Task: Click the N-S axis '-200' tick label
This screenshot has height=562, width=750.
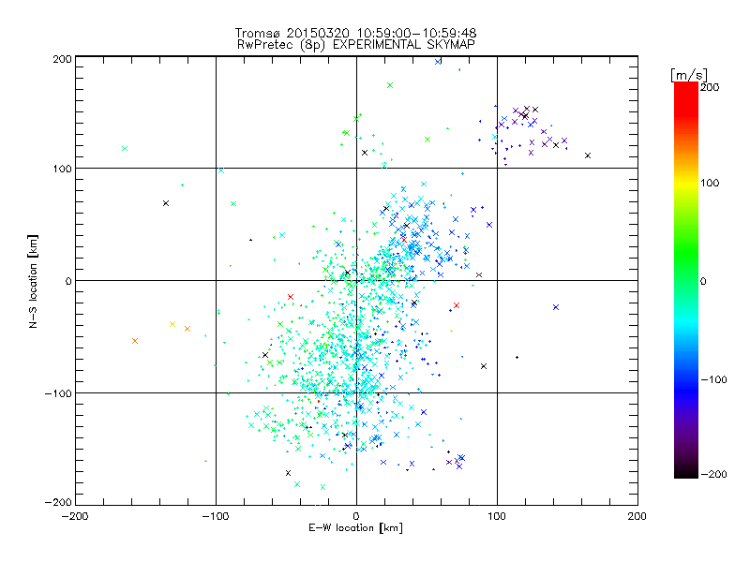Action: pos(58,502)
